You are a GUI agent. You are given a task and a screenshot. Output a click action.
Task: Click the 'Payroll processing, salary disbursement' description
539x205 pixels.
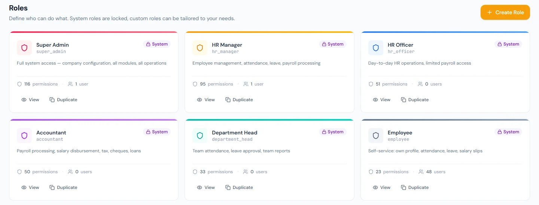pos(79,151)
